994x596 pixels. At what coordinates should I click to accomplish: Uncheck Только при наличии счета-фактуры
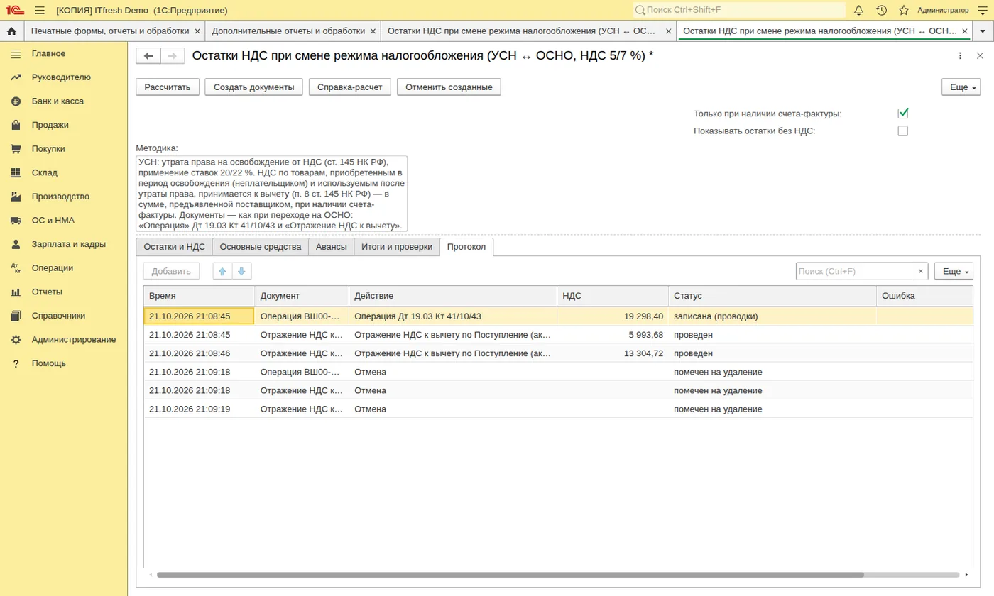tap(903, 114)
